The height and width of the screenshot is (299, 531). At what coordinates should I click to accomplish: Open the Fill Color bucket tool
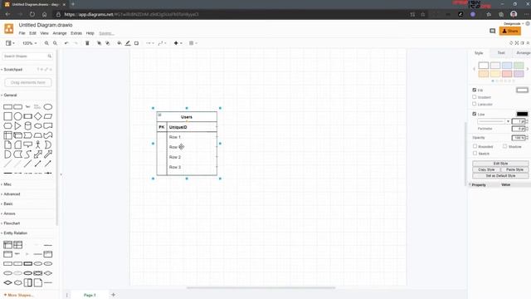[x=119, y=43]
